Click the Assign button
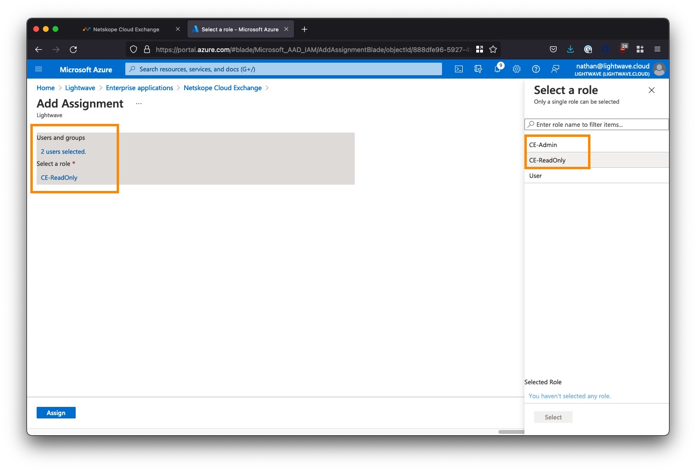 pos(56,413)
